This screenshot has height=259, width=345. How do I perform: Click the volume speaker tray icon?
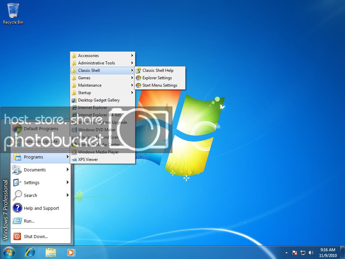(x=311, y=253)
